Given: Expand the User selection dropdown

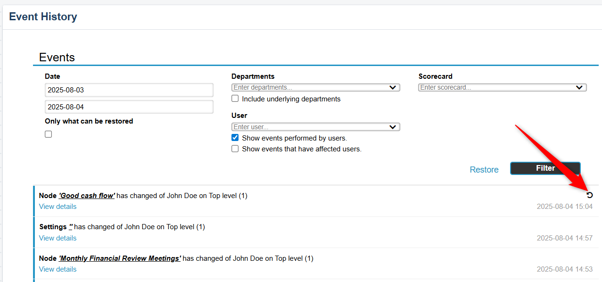Looking at the screenshot, I should 315,127.
